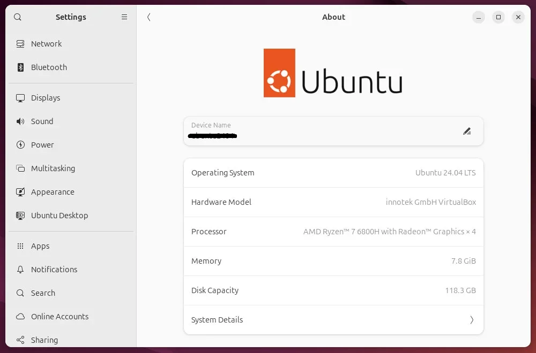Edit device name with pencil icon
Screen dimensions: 536x353
(467, 132)
